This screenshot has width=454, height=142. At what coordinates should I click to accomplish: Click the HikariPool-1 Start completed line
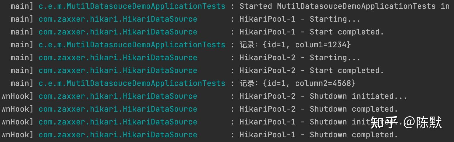pos(312,32)
